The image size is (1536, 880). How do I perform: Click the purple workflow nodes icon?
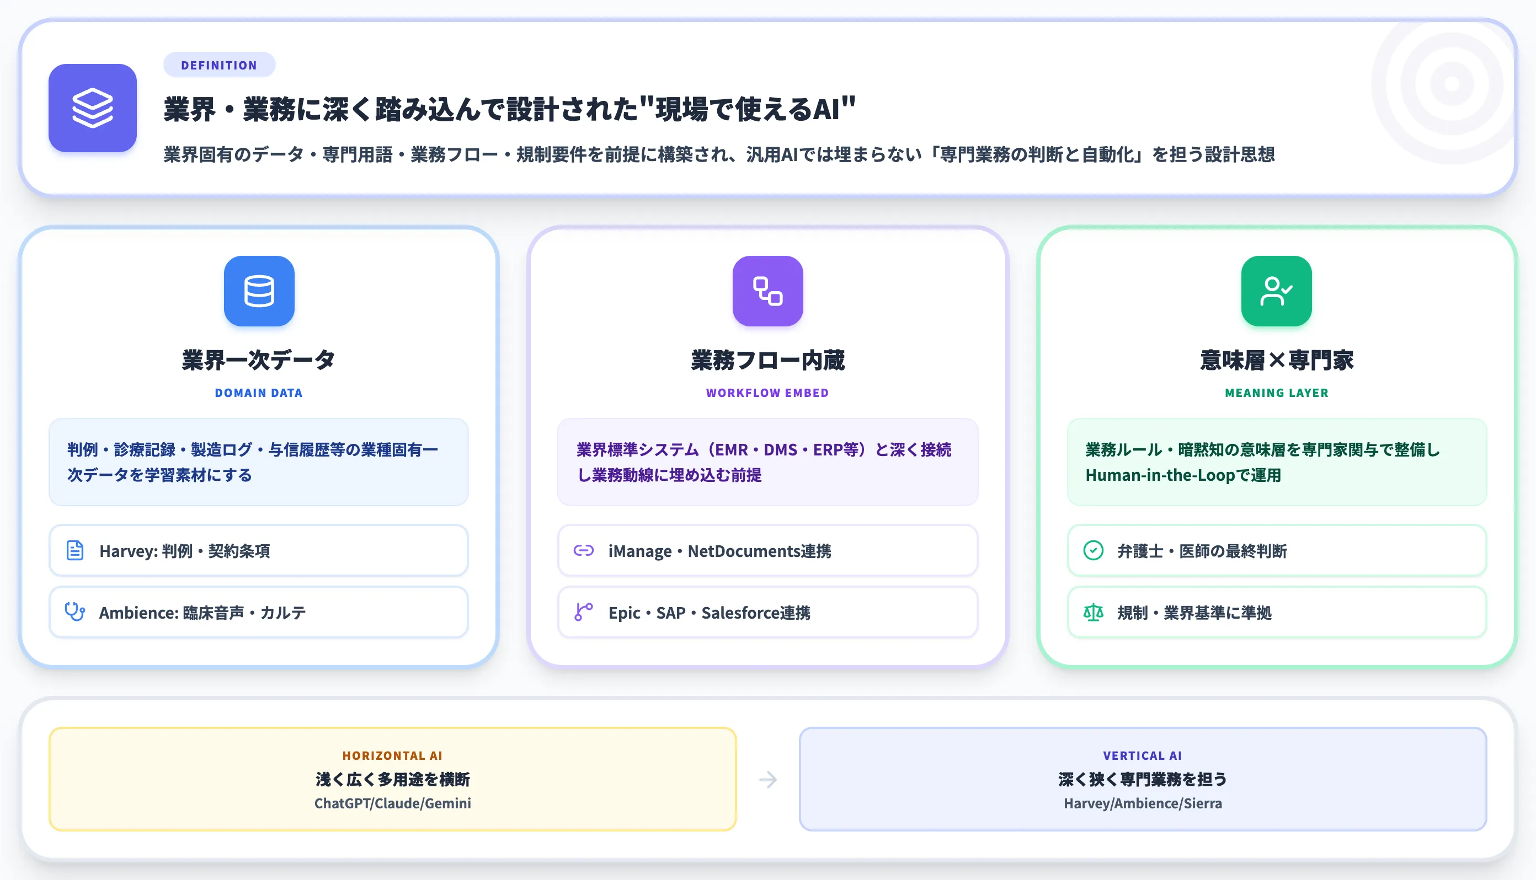tap(767, 291)
